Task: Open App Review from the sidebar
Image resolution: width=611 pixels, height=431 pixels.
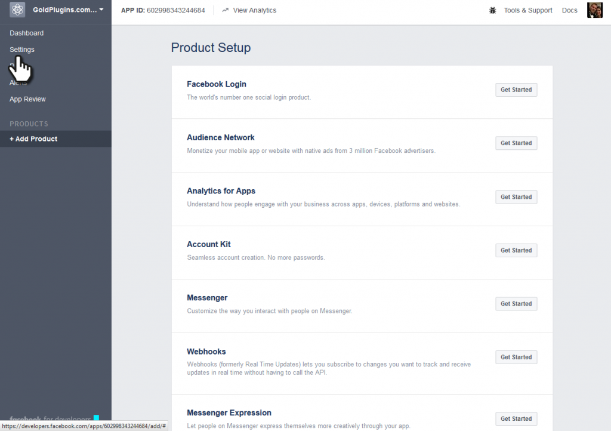Action: coord(27,98)
